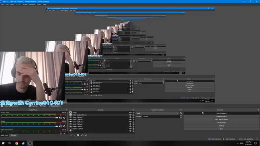260x146 pixels.
Task: Undock the Sources panel
Action: tap(133, 110)
